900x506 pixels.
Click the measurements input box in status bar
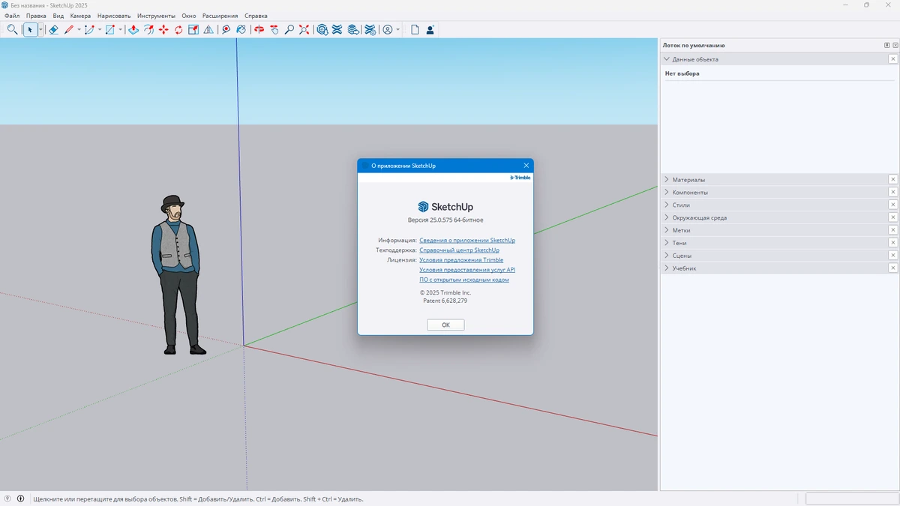tap(851, 499)
